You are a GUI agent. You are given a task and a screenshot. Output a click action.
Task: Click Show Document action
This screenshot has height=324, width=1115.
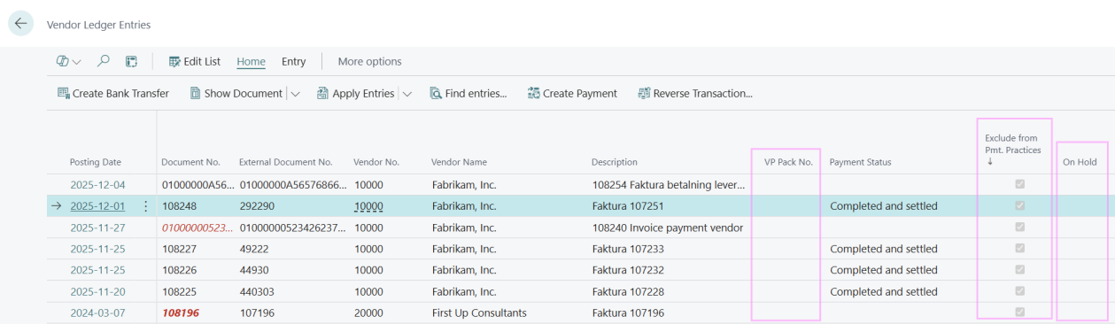[x=236, y=93]
